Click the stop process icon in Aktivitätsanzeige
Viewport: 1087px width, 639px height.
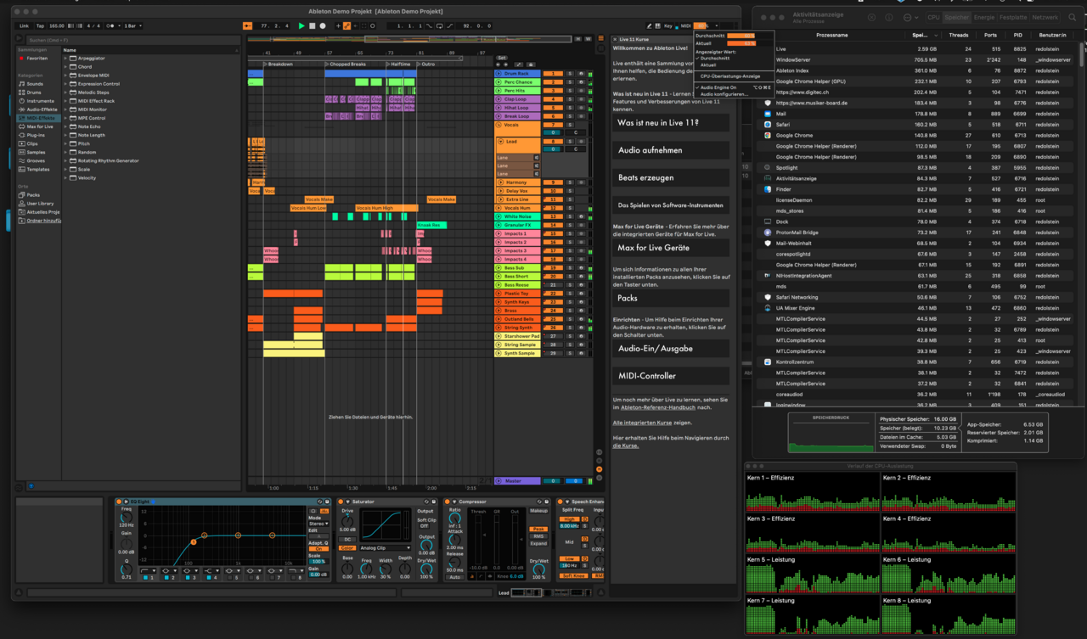coord(871,17)
